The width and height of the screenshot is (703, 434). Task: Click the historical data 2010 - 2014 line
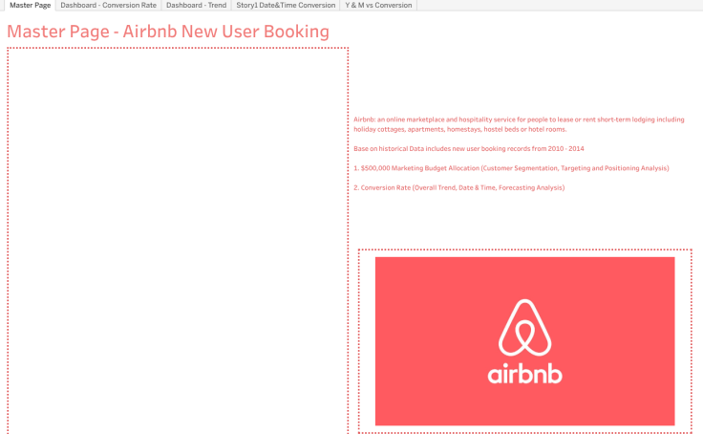coord(468,149)
